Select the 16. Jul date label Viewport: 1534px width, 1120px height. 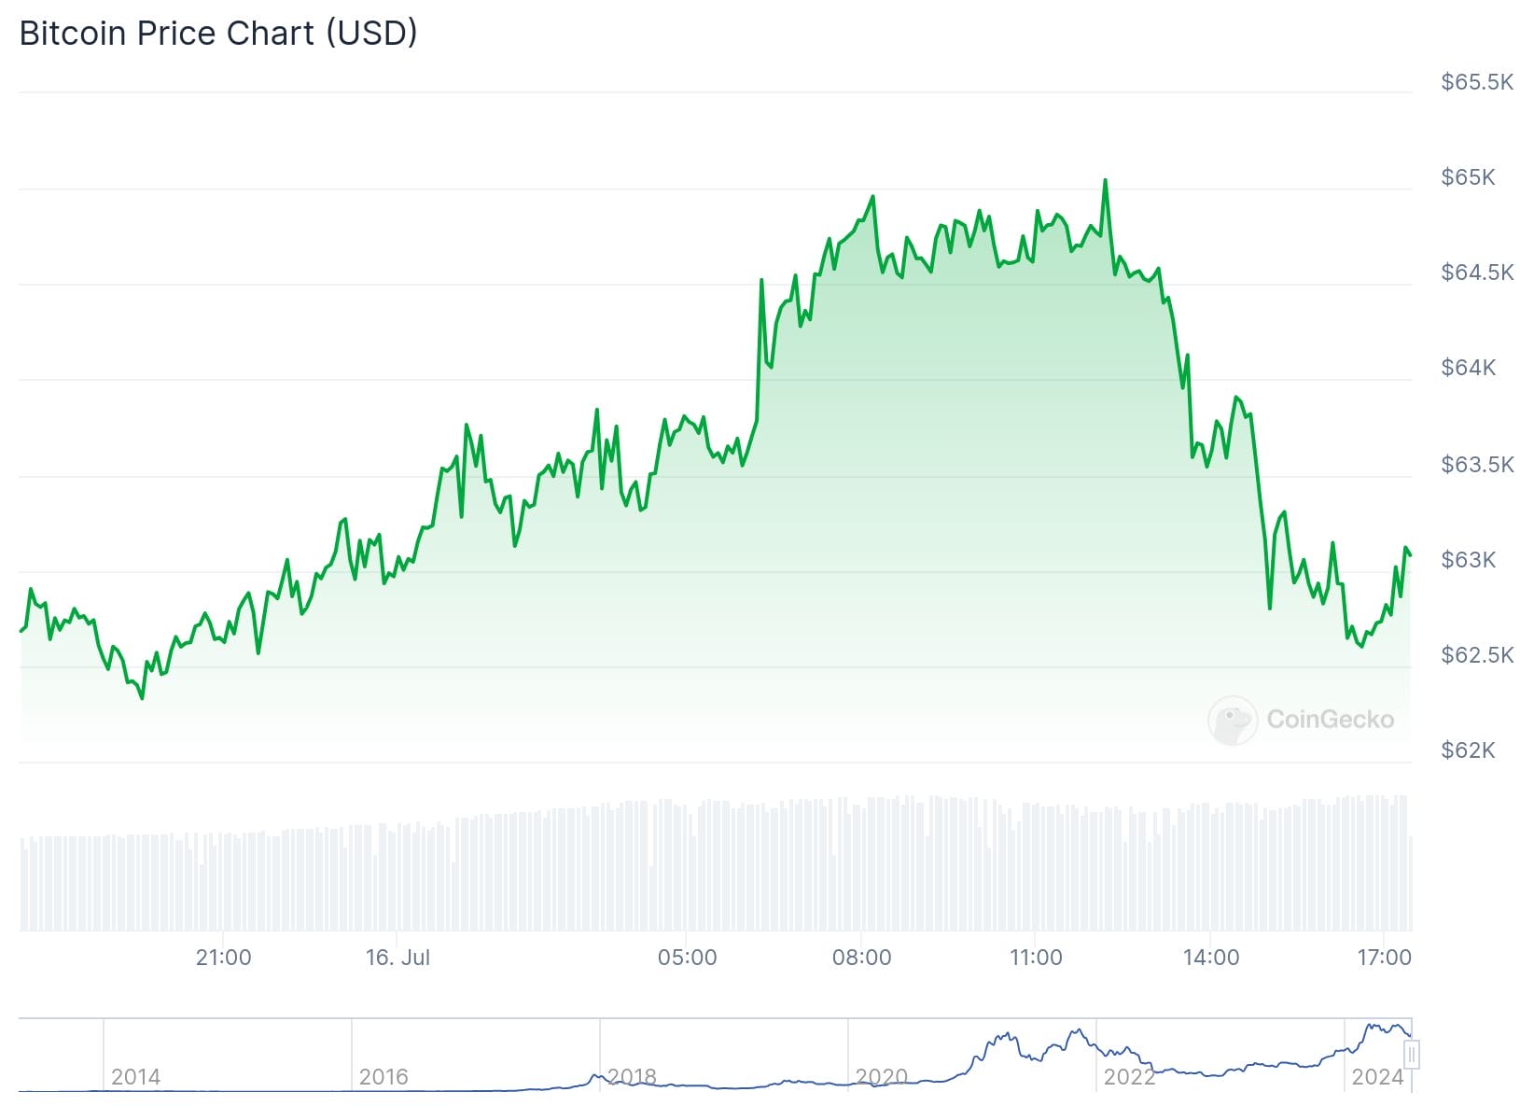point(397,958)
